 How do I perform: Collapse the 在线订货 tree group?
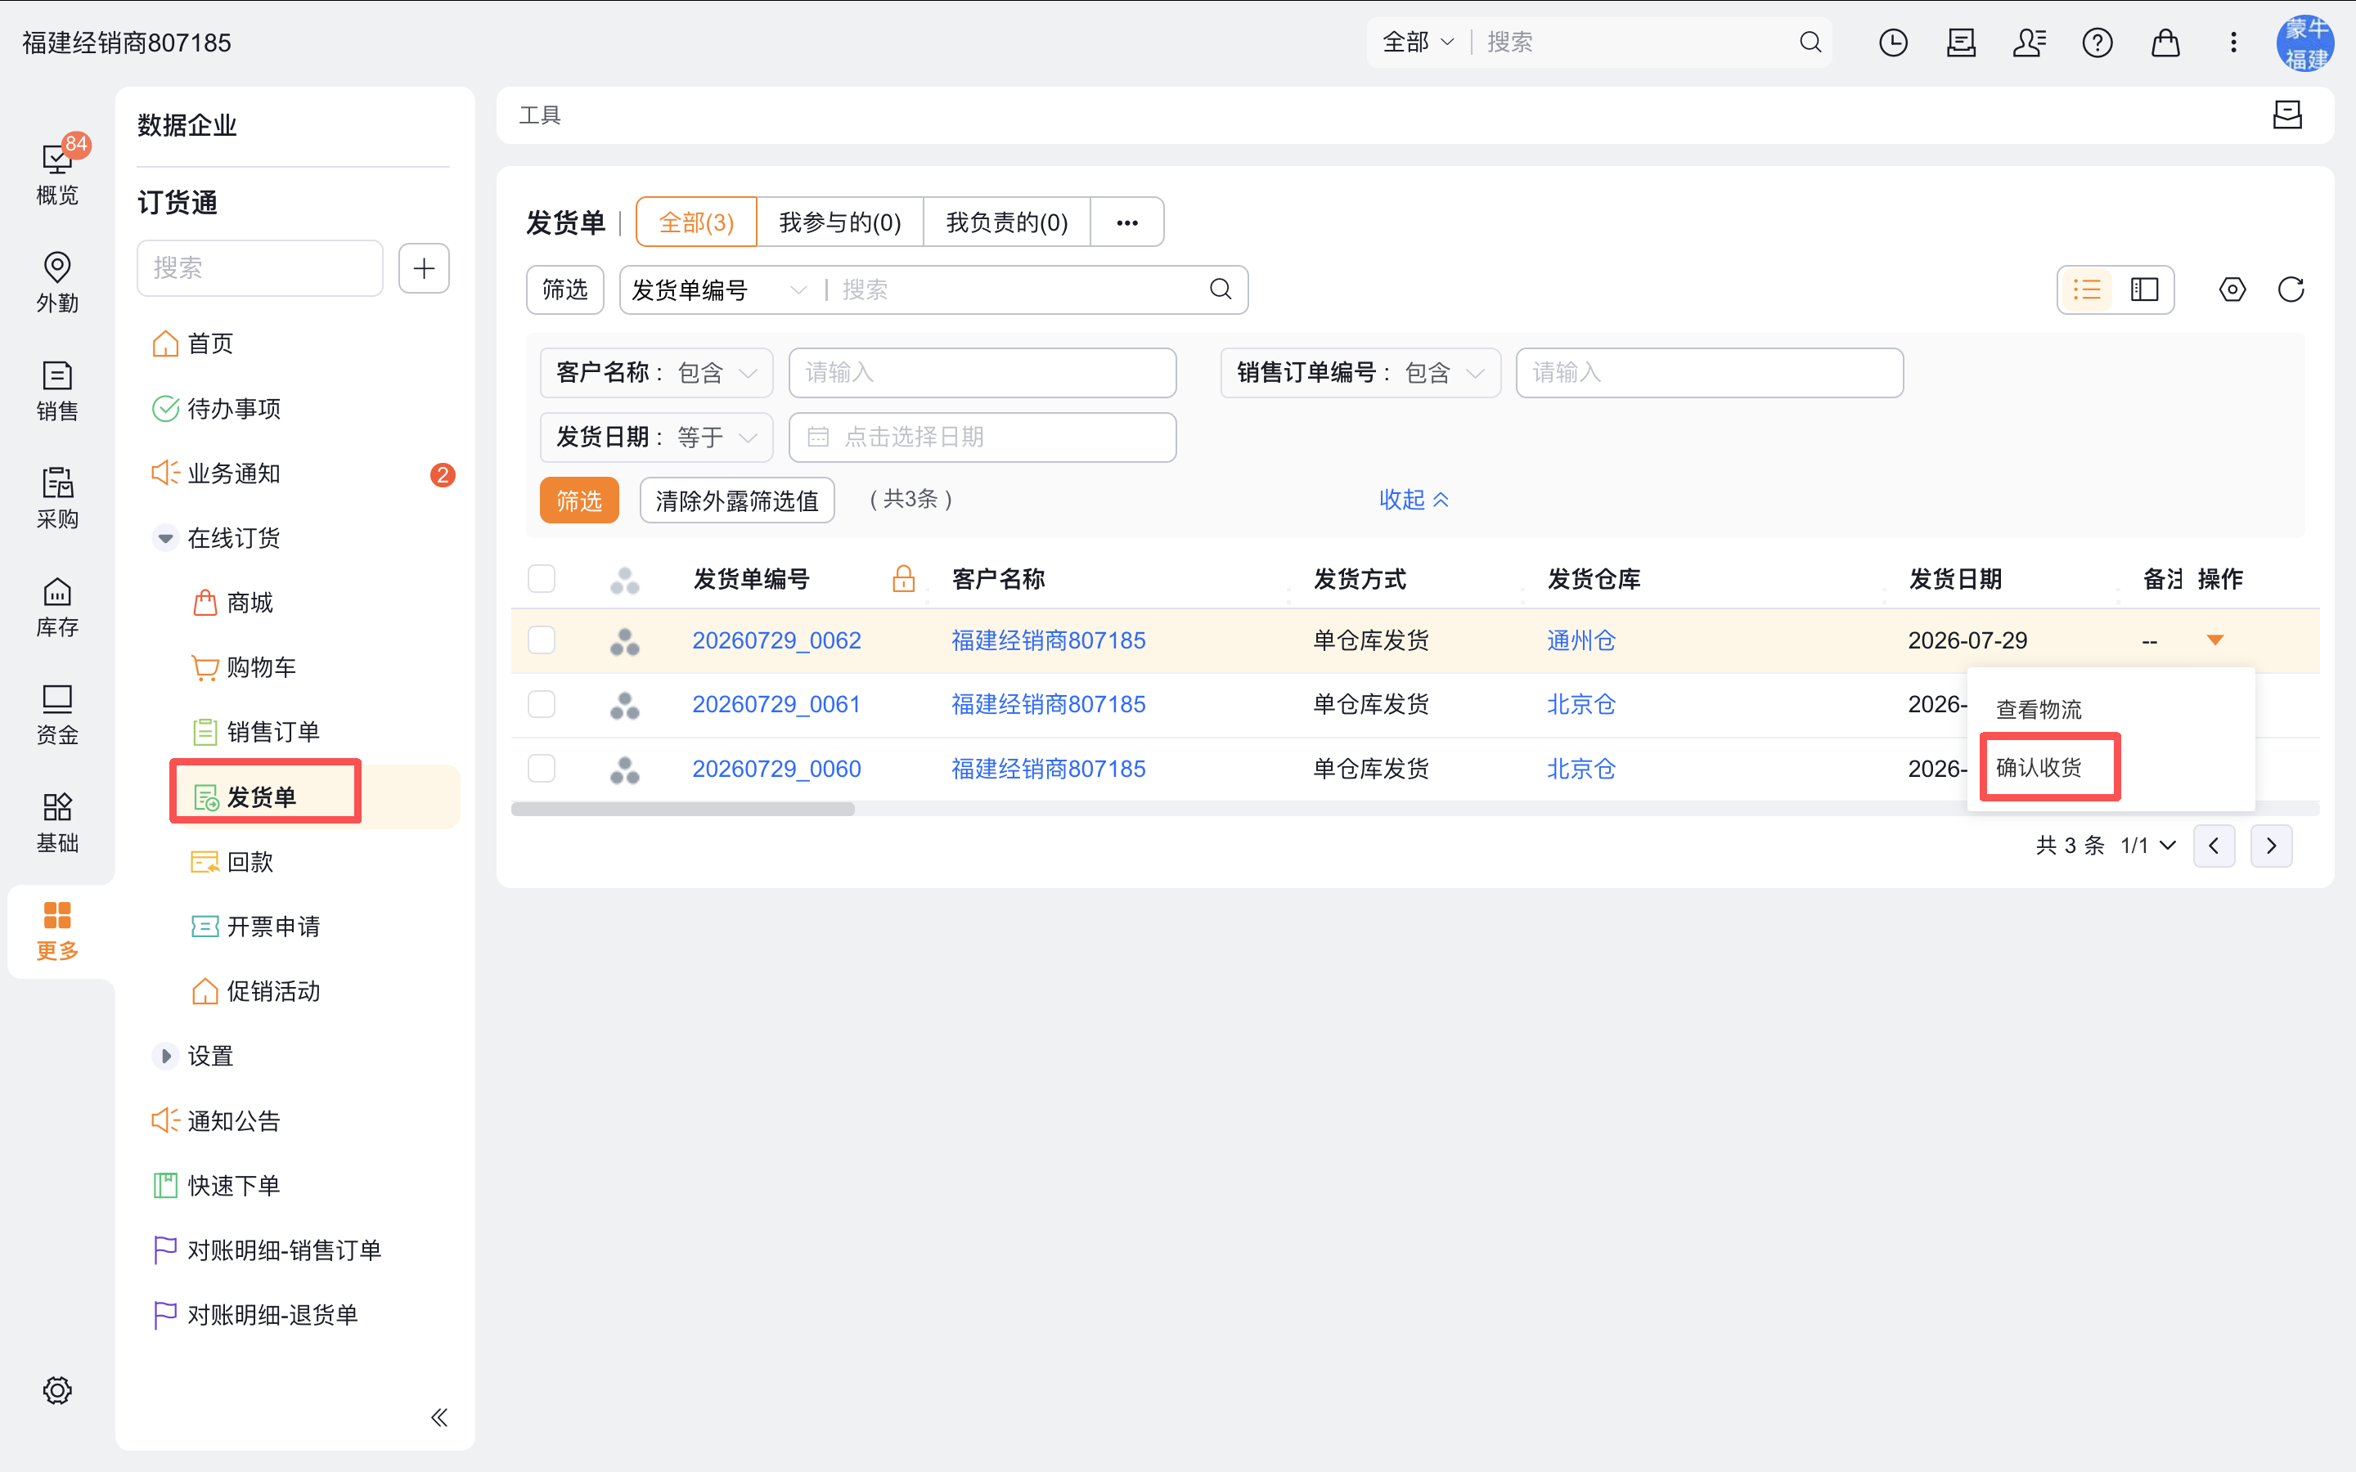(165, 538)
